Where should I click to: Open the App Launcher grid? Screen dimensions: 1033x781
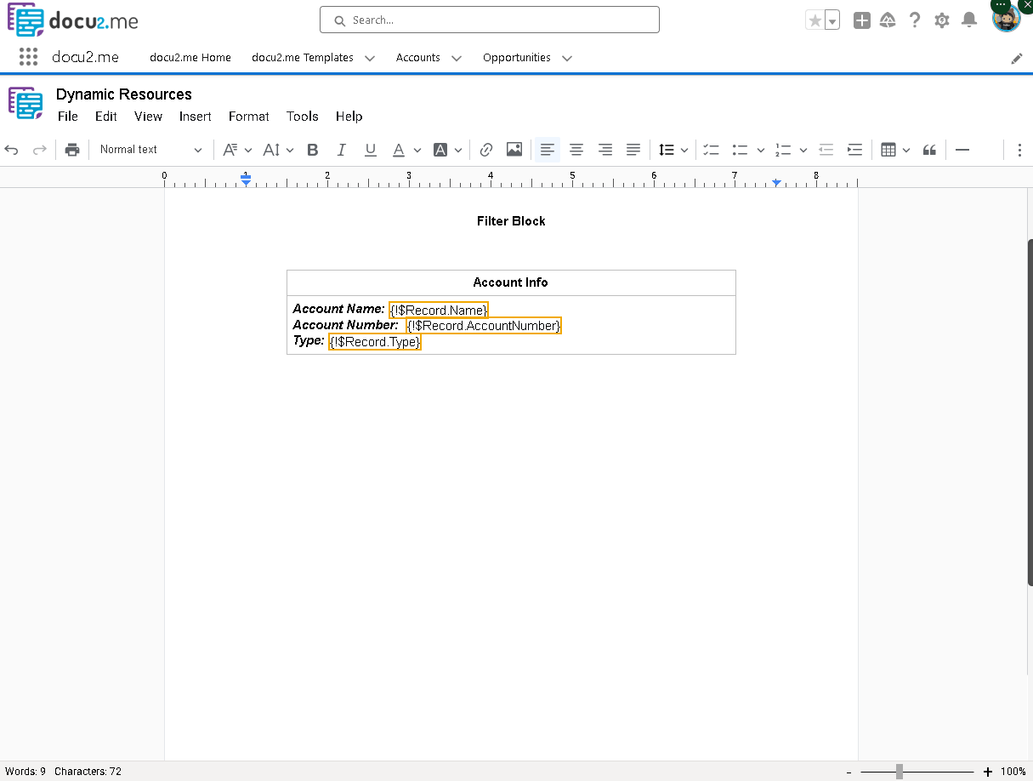click(x=28, y=57)
